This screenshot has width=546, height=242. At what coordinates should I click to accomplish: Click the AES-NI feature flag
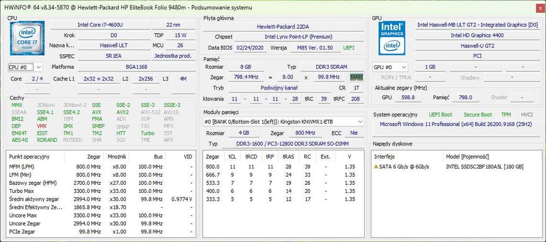(x=20, y=140)
